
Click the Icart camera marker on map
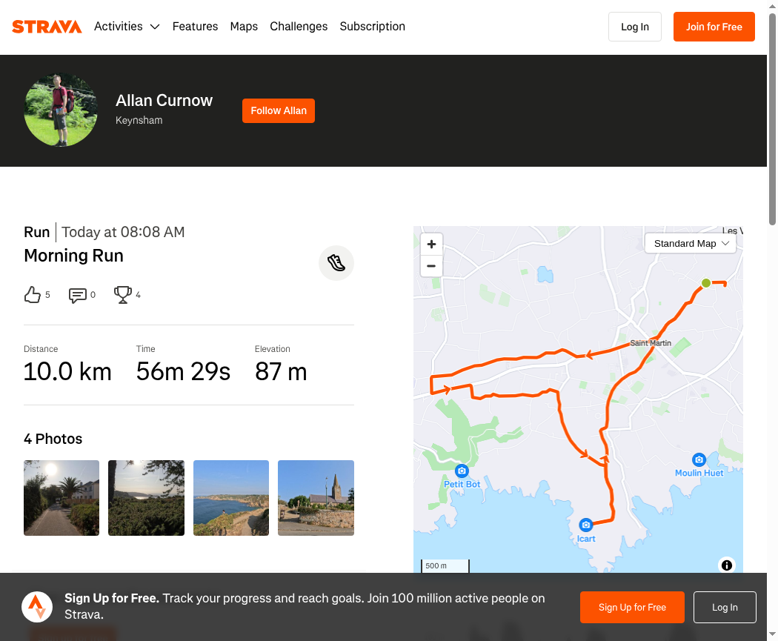click(586, 525)
